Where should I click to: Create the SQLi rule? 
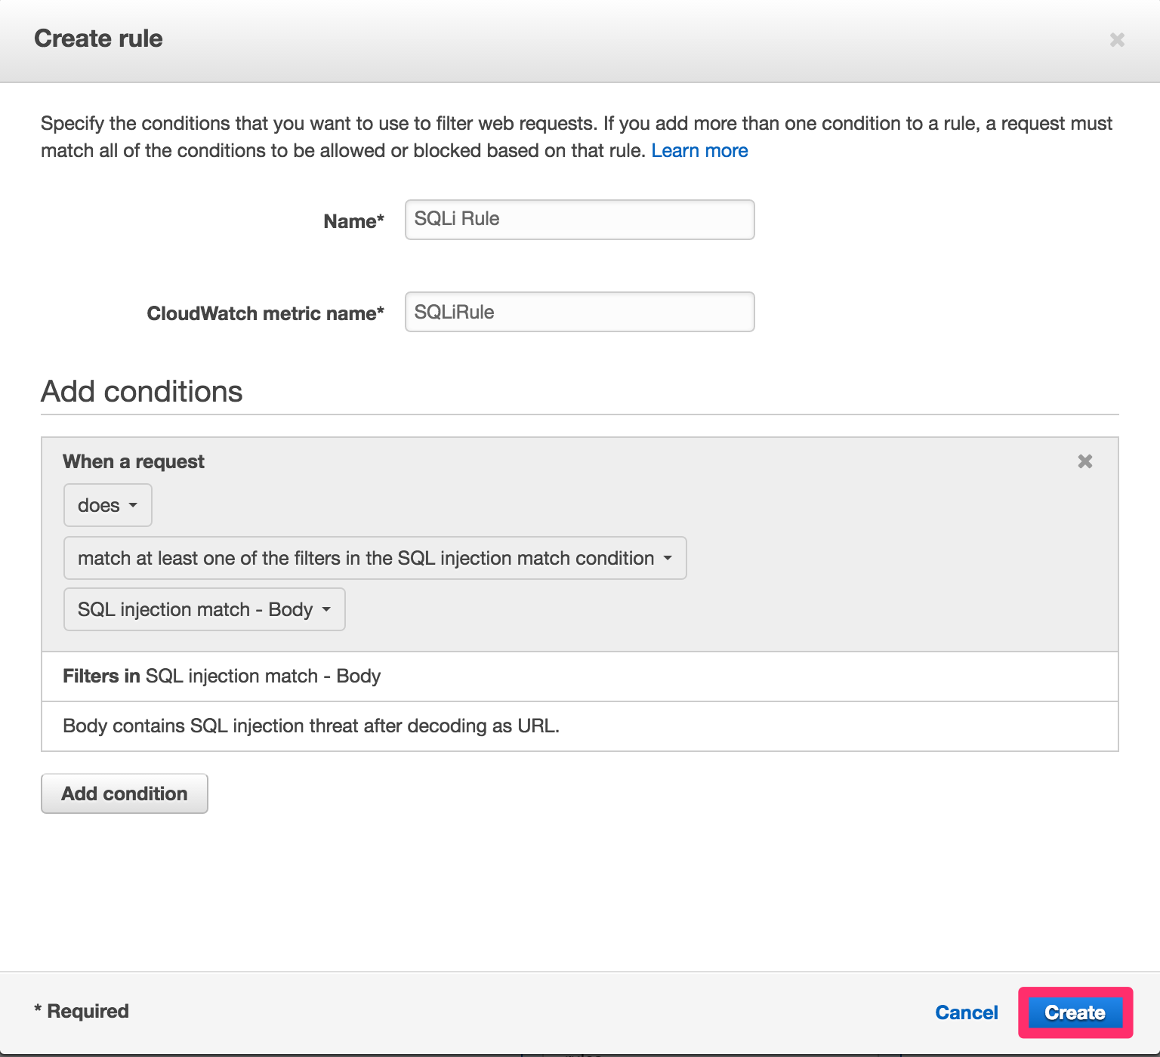pyautogui.click(x=1075, y=1012)
